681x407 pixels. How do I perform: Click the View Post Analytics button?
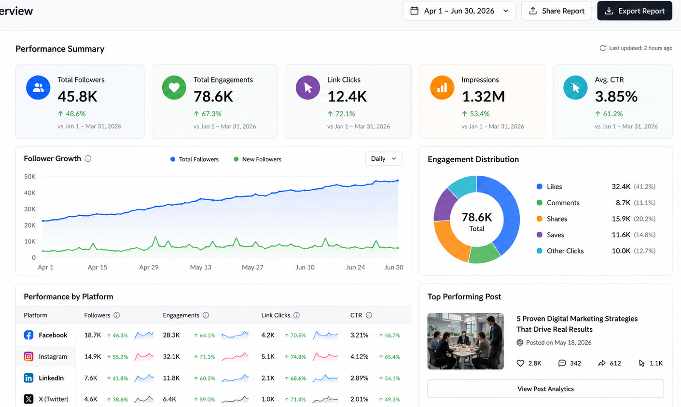coord(545,389)
